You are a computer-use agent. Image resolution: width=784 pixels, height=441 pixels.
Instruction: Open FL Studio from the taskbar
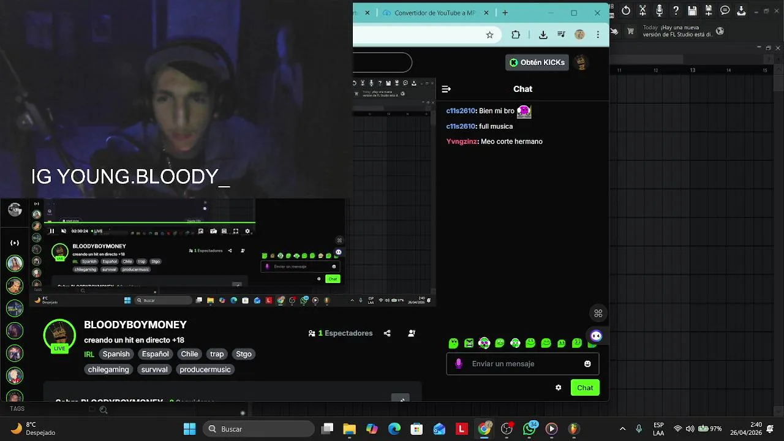tap(574, 429)
